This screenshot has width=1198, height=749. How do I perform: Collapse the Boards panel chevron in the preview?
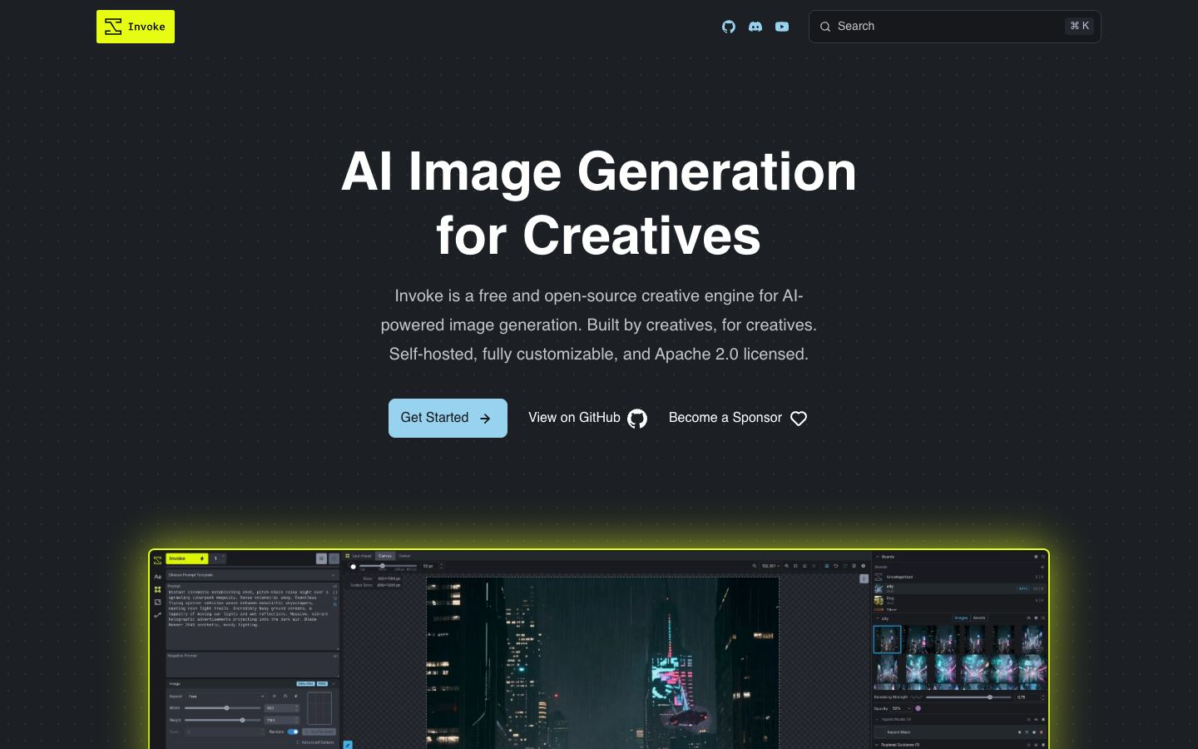[x=878, y=557]
